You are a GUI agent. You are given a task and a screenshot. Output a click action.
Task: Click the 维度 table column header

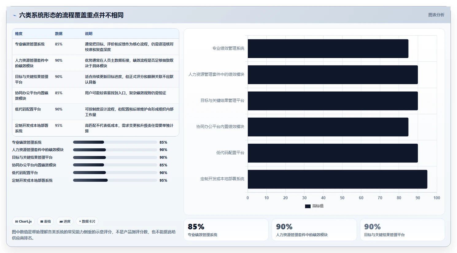[19, 34]
